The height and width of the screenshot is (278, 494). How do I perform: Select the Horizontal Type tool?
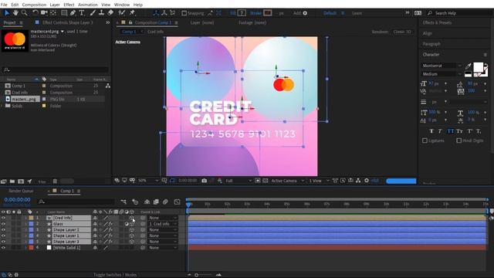click(x=82, y=13)
